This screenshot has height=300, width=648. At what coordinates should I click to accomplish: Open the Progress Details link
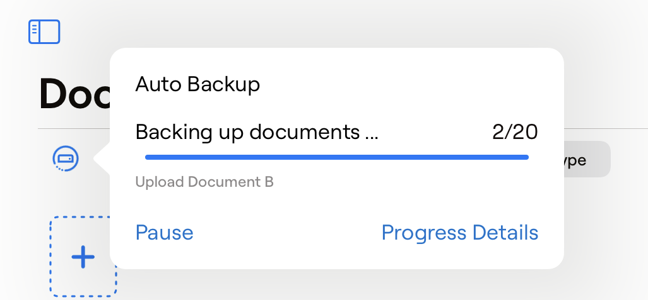(x=460, y=233)
